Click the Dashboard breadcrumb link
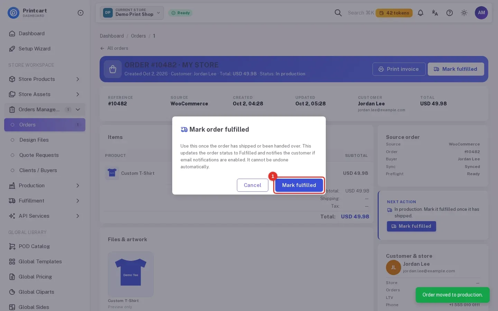 click(112, 36)
